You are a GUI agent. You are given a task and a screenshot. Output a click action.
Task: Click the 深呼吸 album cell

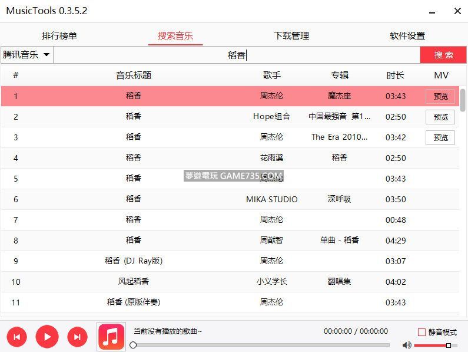click(x=339, y=199)
